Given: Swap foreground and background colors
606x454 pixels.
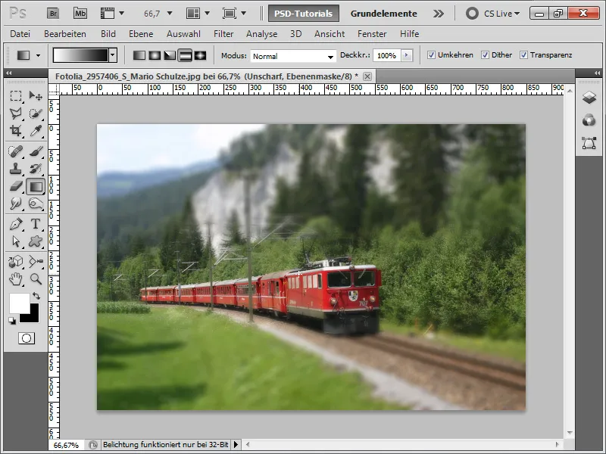Looking at the screenshot, I should click(36, 296).
